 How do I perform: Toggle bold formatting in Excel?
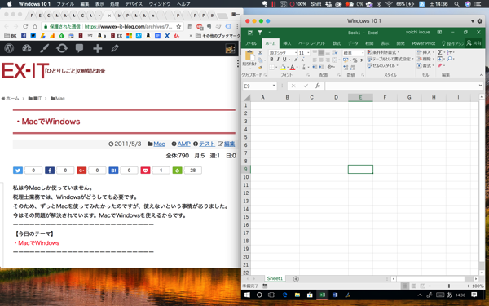(271, 60)
